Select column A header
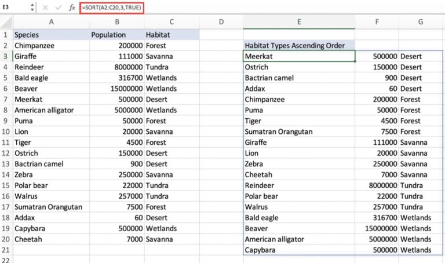Screen dimensions: 445x263 tap(50, 22)
